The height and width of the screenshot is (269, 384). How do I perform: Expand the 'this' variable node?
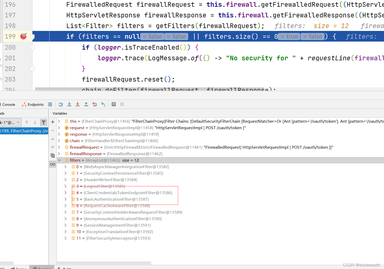click(x=59, y=121)
